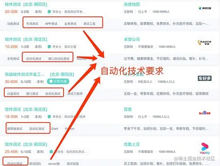Open 高级软件测试开发工 job listing

coord(25,74)
